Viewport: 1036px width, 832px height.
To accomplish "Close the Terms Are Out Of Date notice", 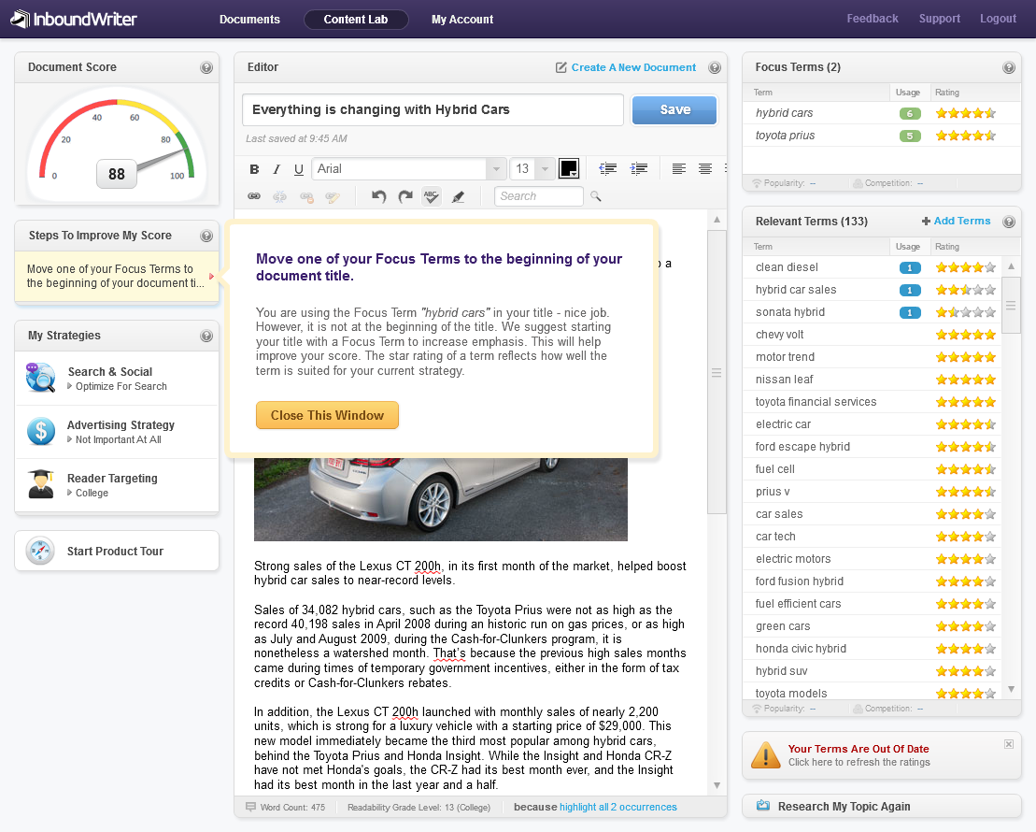I will pos(1009,744).
